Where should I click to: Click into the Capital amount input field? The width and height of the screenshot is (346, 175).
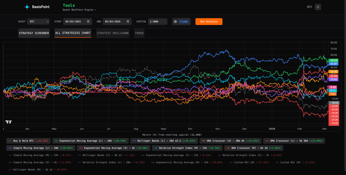click(159, 22)
